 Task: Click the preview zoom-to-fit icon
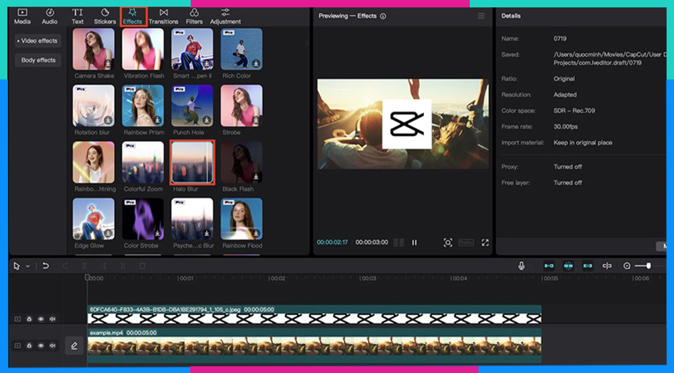point(448,242)
